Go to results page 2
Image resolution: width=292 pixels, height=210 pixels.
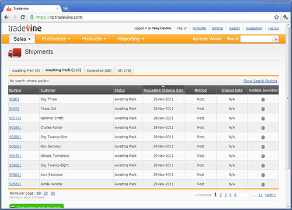(x=221, y=195)
